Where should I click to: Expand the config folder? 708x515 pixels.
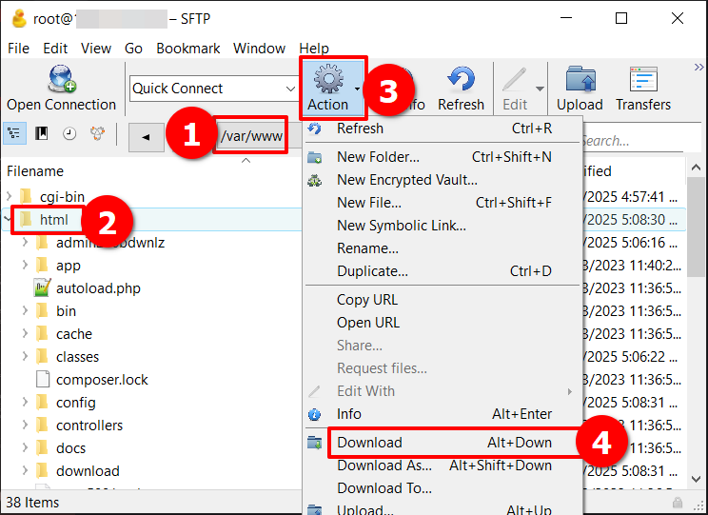click(x=26, y=402)
